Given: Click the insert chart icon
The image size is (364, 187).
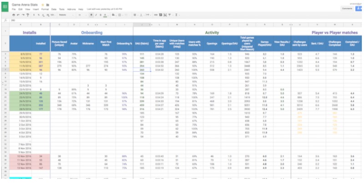Looking at the screenshot, I should 165,15.
